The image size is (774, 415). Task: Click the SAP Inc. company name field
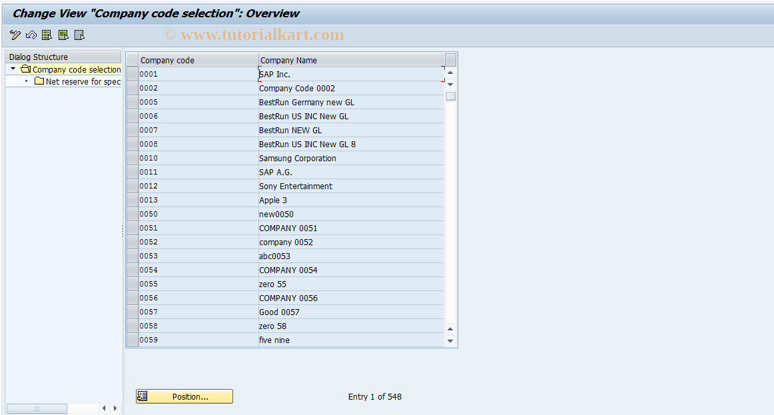351,74
